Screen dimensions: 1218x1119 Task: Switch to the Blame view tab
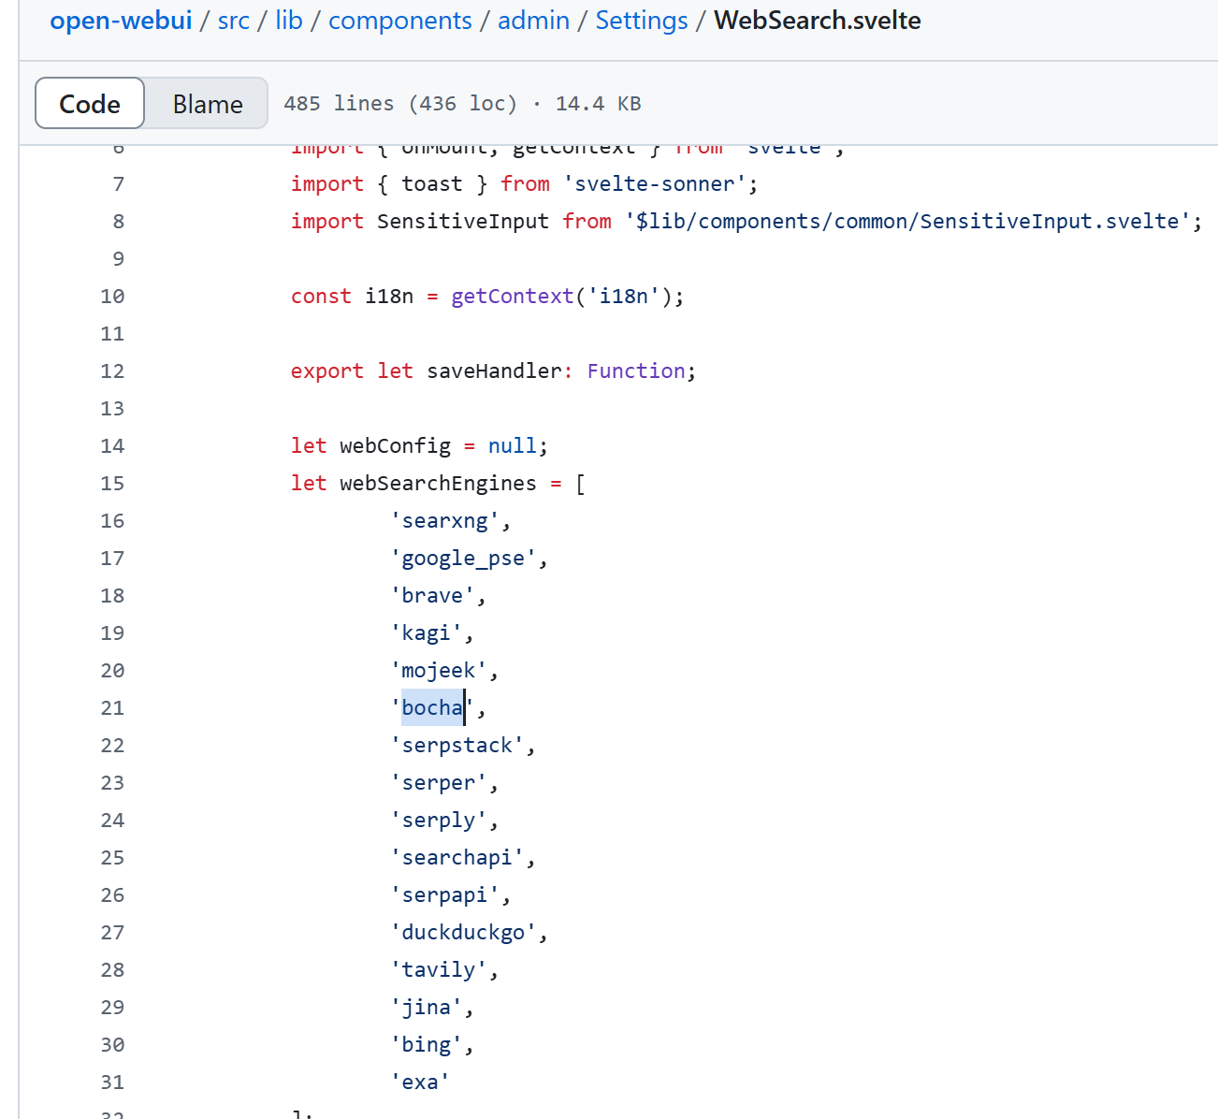click(208, 103)
